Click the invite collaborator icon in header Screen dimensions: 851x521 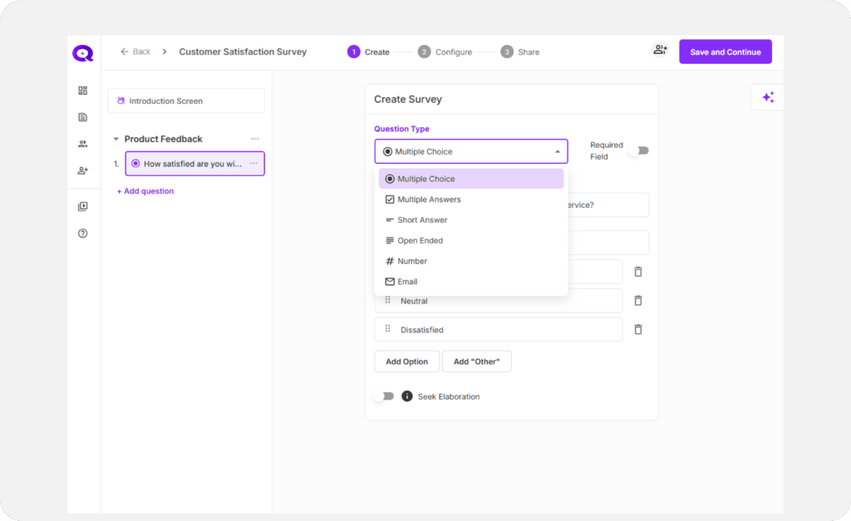pos(660,50)
